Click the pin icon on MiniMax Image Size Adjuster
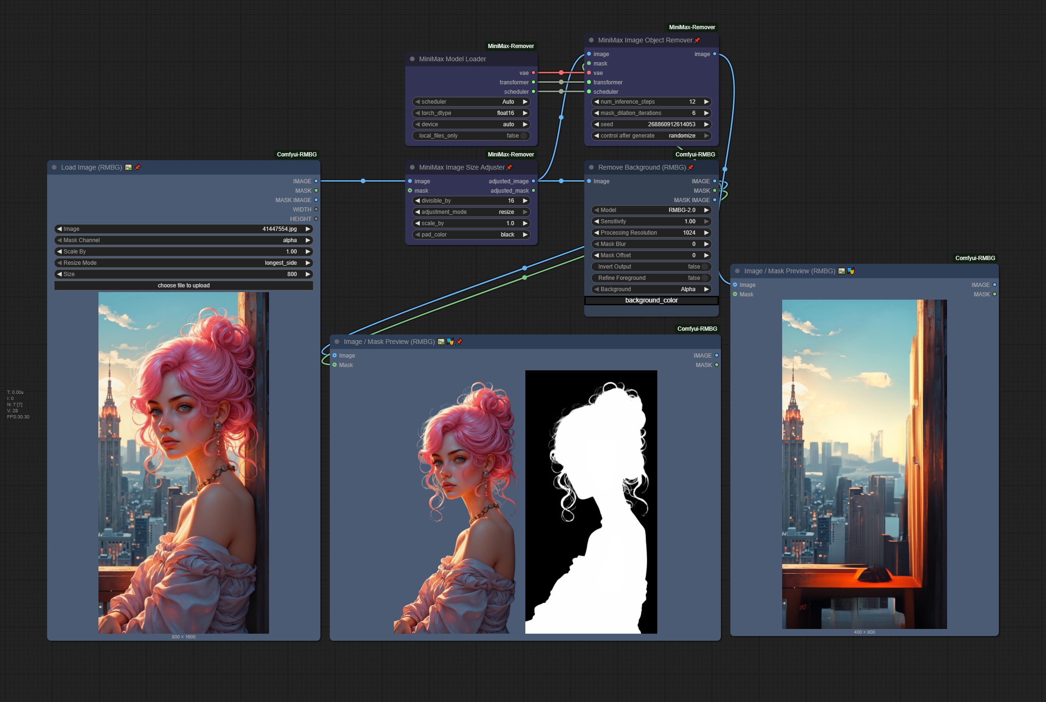Image resolution: width=1046 pixels, height=702 pixels. click(x=509, y=167)
